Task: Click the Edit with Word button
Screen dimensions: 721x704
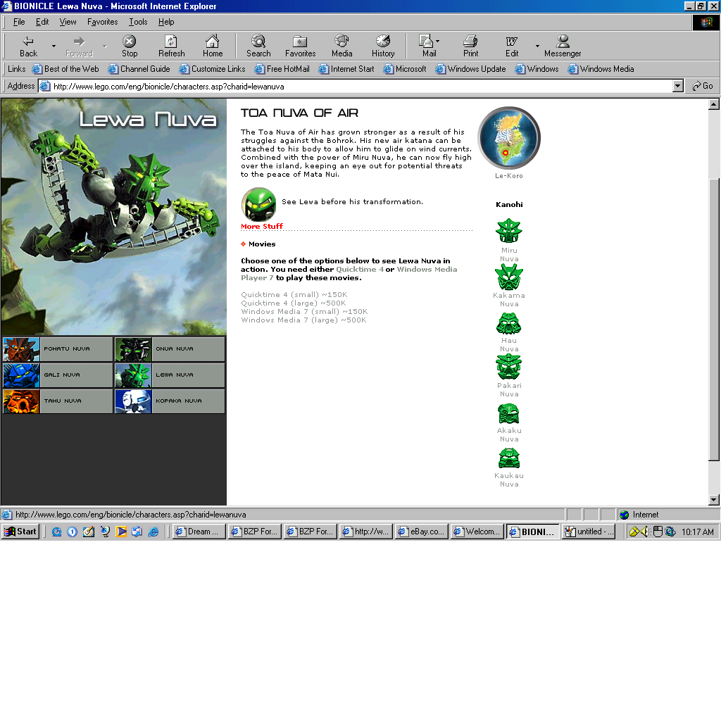Action: (x=512, y=46)
